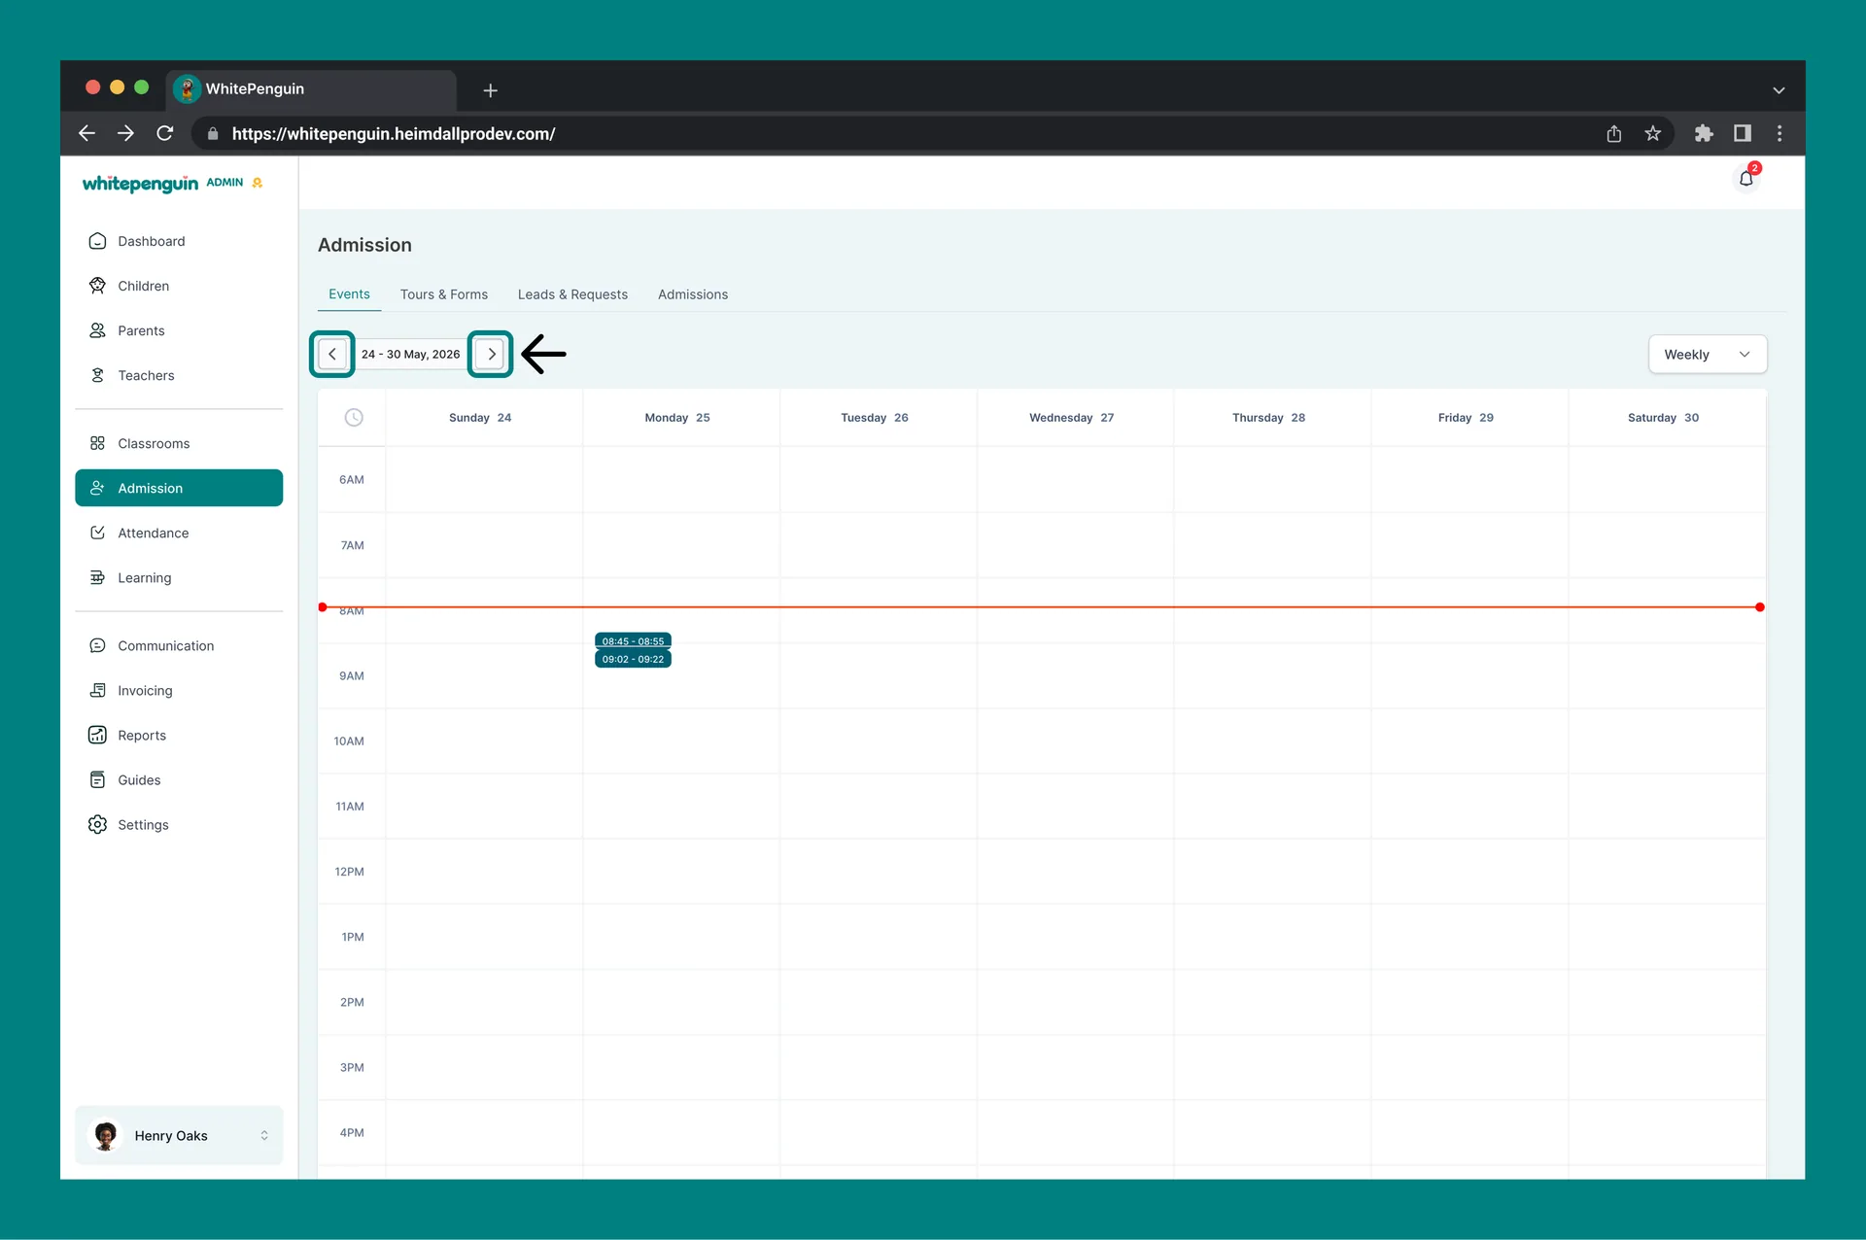Open the Weekly view dropdown
Image resolution: width=1866 pixels, height=1240 pixels.
coord(1708,355)
